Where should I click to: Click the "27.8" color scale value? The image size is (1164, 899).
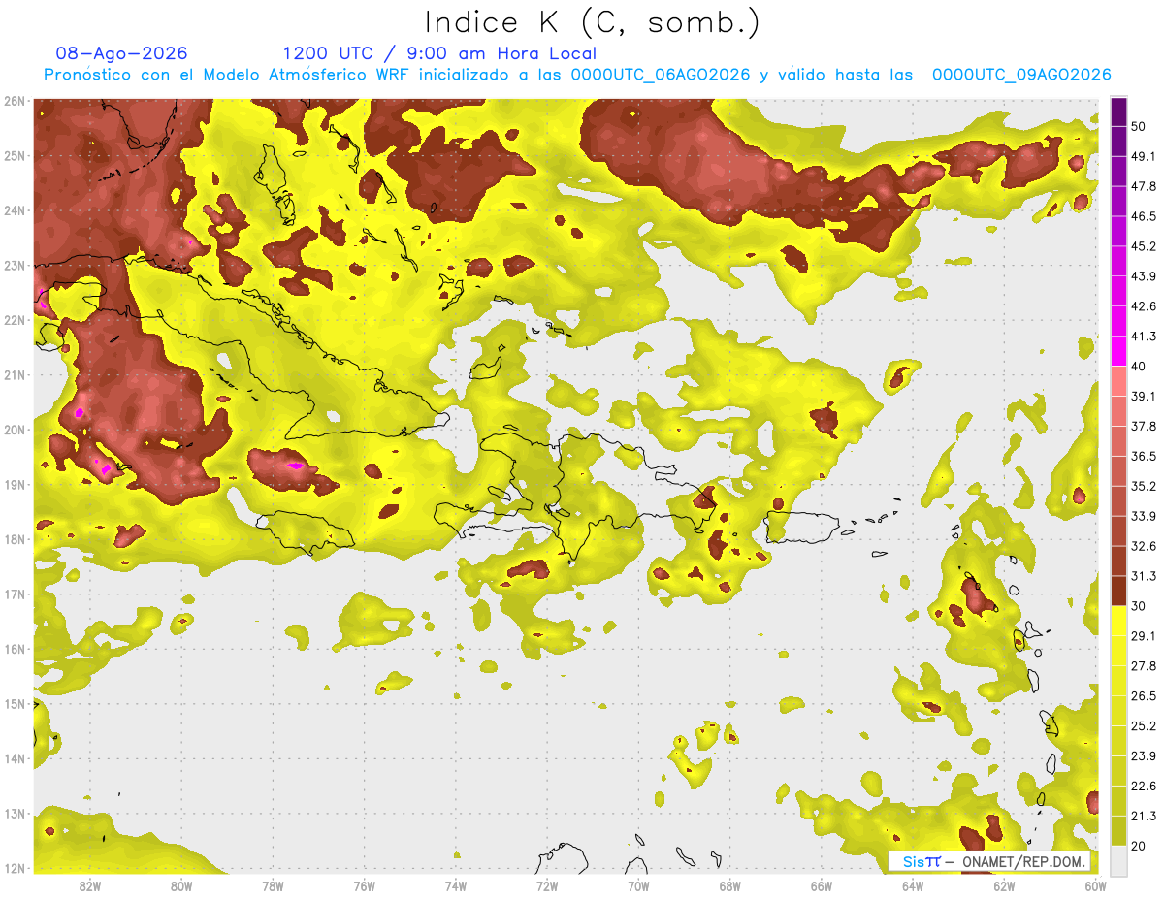coord(1143,666)
